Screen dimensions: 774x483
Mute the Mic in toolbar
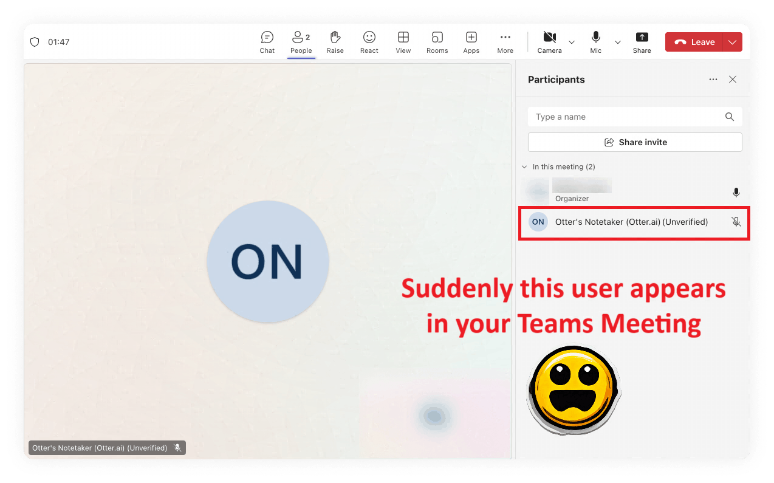click(595, 42)
